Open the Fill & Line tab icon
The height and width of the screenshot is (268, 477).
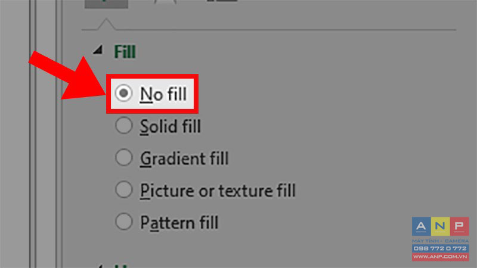coord(106,3)
